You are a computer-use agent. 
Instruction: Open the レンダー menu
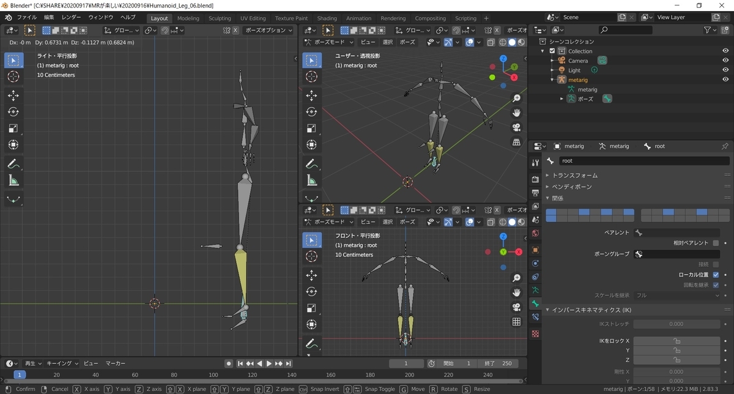click(71, 18)
